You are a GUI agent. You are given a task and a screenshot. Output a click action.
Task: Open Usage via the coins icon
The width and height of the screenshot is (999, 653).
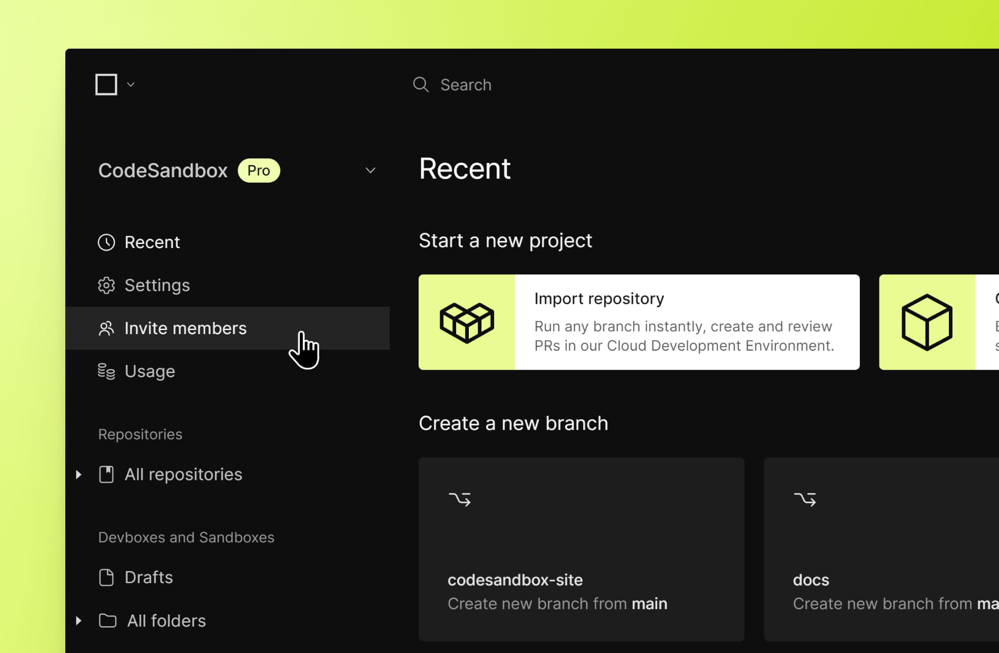point(106,371)
